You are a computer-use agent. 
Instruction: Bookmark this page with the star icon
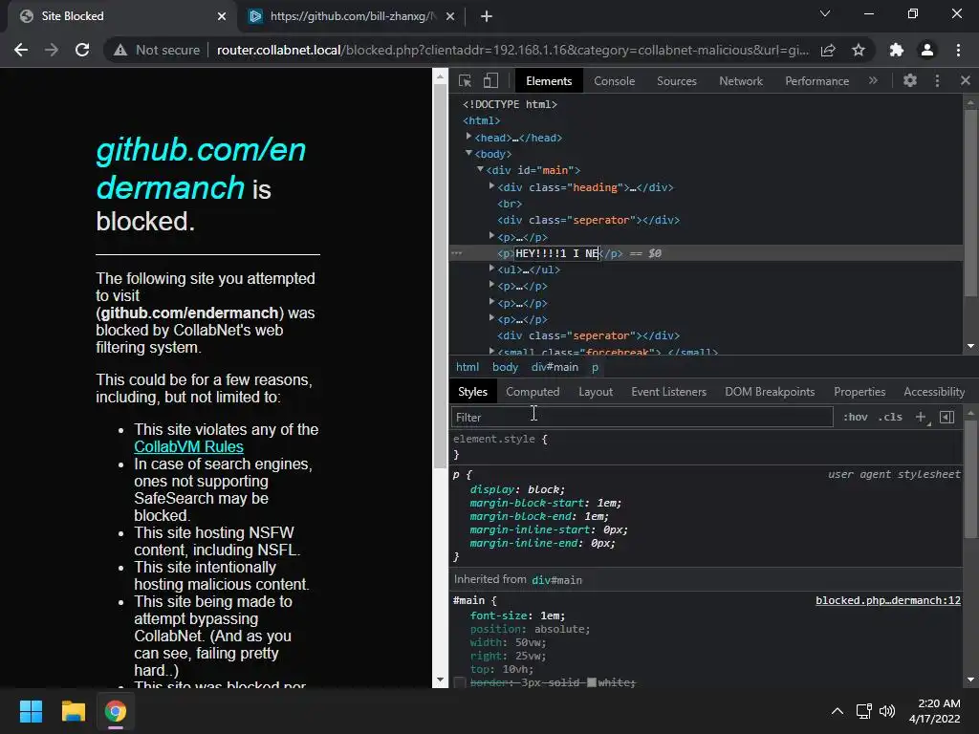coord(859,50)
